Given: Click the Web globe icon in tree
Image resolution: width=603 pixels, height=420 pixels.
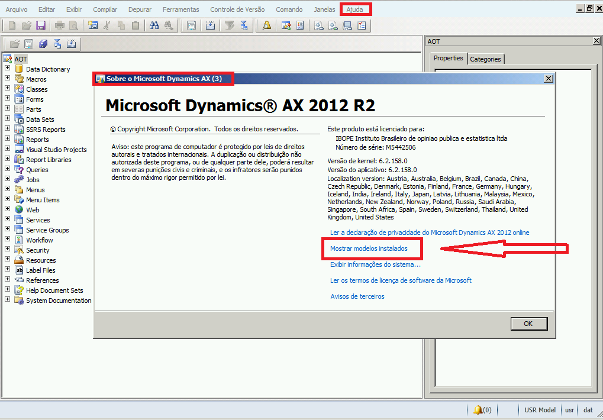Looking at the screenshot, I should [19, 209].
